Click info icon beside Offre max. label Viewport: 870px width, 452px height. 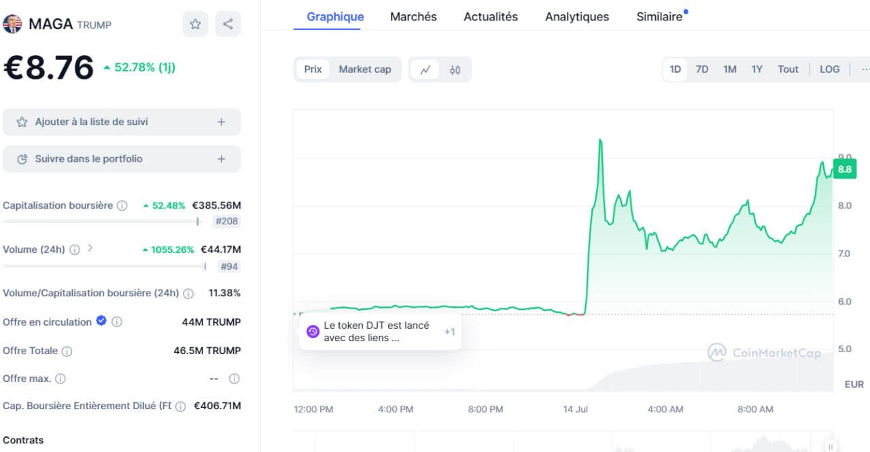[x=60, y=379]
